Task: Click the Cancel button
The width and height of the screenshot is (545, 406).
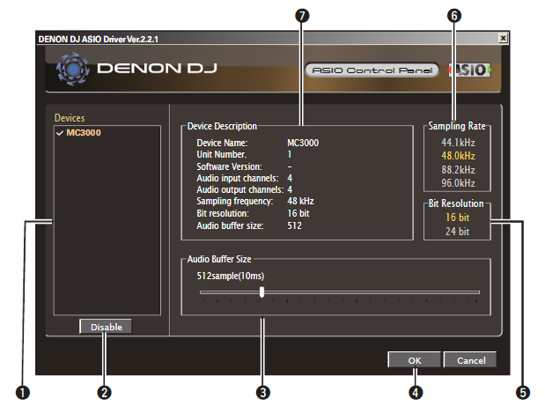Action: pyautogui.click(x=471, y=360)
